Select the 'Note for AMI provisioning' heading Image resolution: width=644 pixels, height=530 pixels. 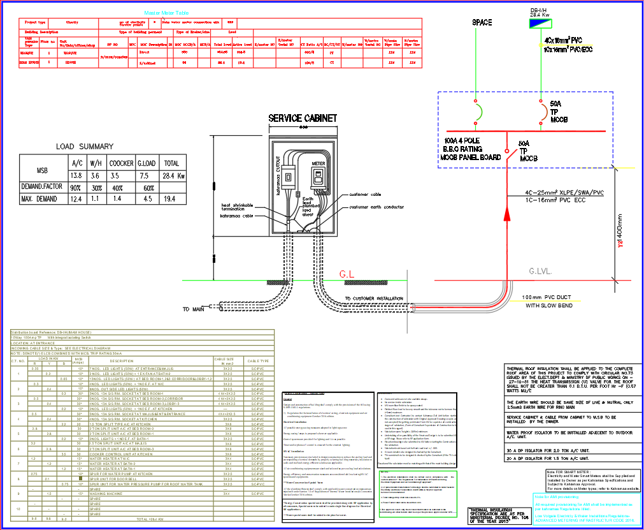point(557,497)
